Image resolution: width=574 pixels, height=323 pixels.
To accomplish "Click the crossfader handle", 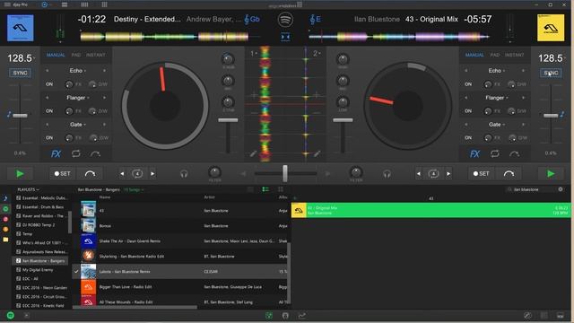I will [x=285, y=173].
